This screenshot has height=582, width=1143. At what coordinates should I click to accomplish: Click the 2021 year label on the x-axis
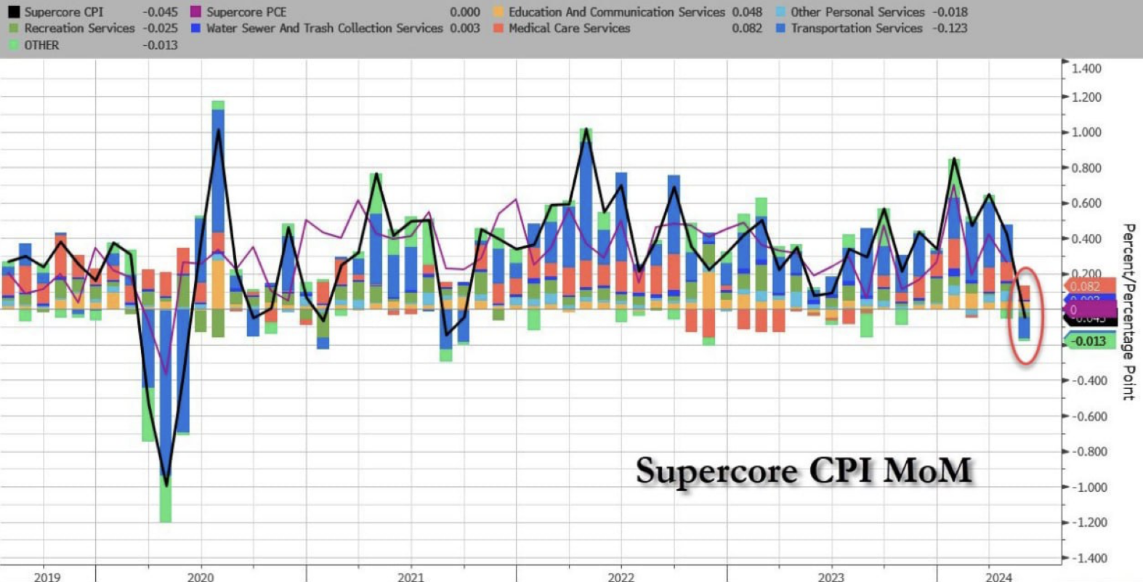tap(411, 577)
